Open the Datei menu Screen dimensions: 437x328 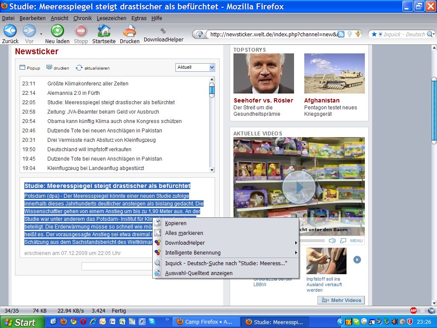pos(8,18)
